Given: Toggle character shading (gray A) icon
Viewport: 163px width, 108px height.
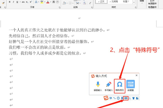Looking at the screenshot, I should (x=54, y=2).
